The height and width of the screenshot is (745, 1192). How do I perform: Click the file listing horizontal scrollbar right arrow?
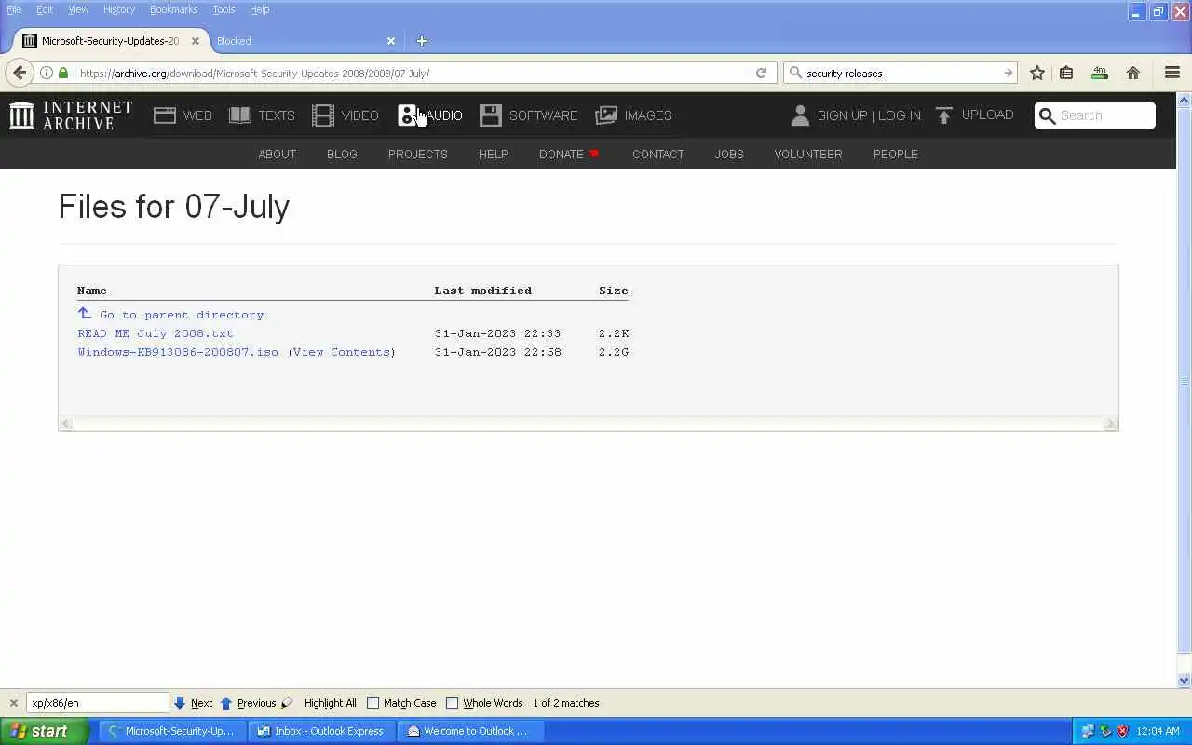[x=1110, y=424]
